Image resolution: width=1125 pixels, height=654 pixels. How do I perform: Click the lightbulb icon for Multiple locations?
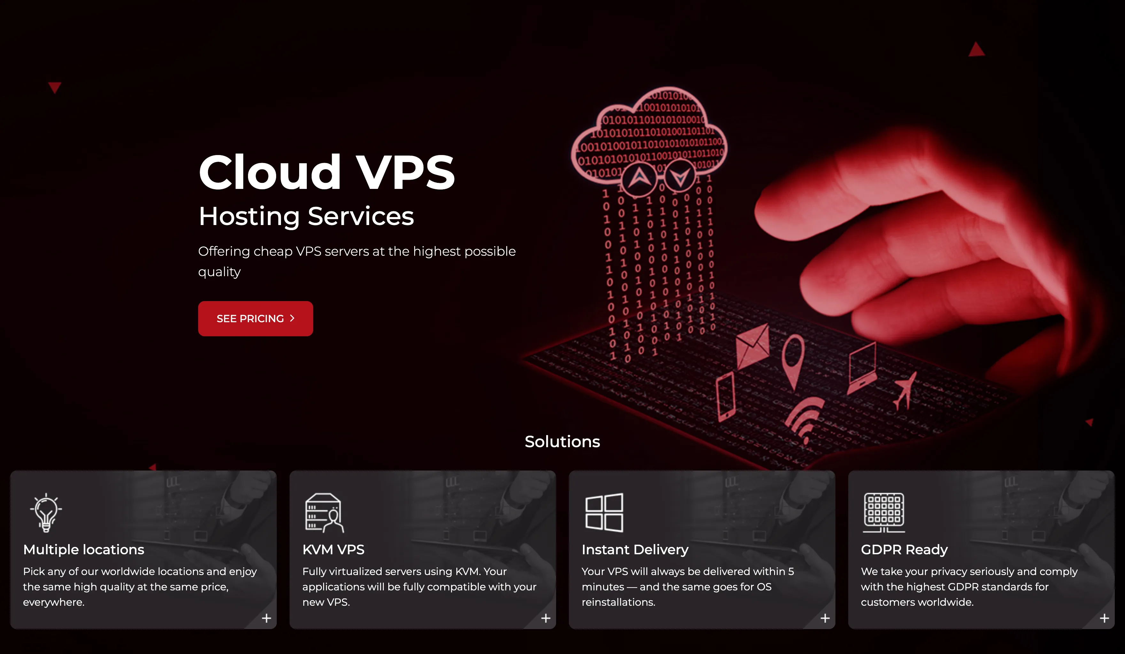(x=45, y=512)
